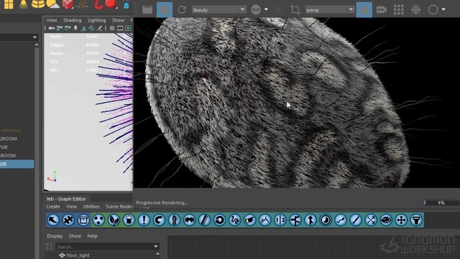Click the clock-circle node icon in Yeti toolbar
Viewport: 460px width, 259px height.
tap(326, 220)
